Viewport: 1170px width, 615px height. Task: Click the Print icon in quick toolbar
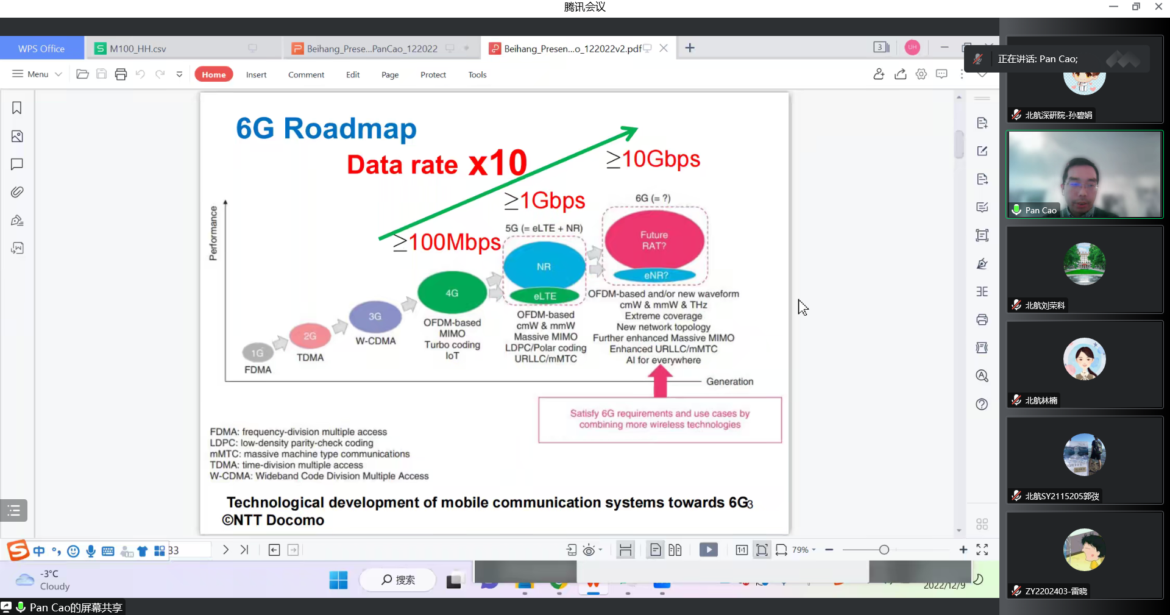121,74
